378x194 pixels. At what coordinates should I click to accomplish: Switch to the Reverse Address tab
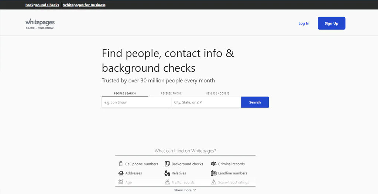click(x=218, y=93)
